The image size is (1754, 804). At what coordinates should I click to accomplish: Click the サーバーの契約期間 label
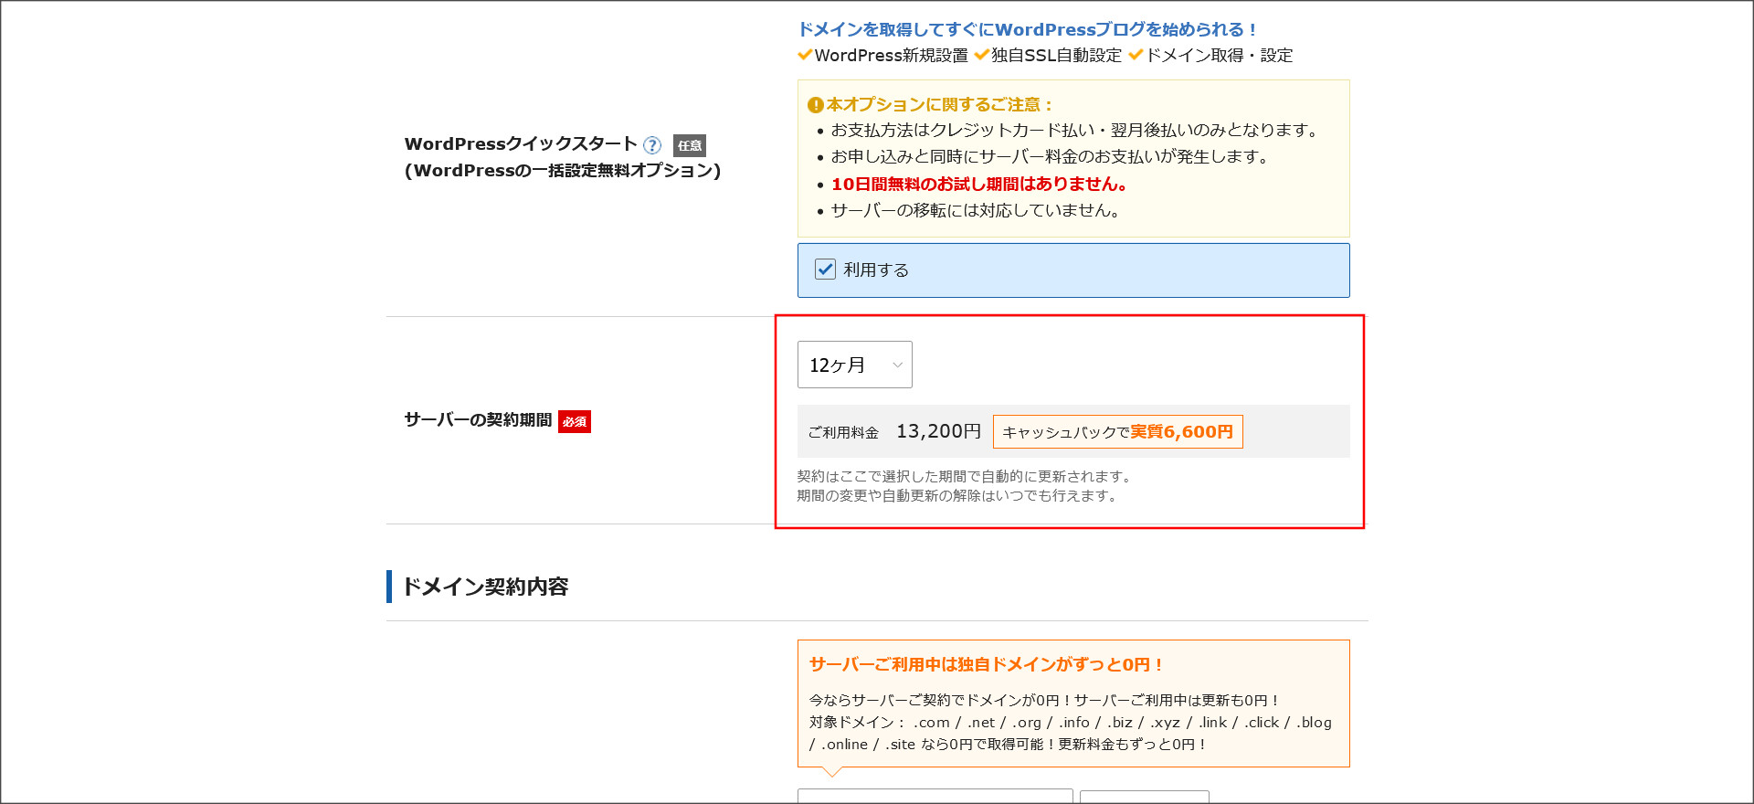pyautogui.click(x=478, y=420)
